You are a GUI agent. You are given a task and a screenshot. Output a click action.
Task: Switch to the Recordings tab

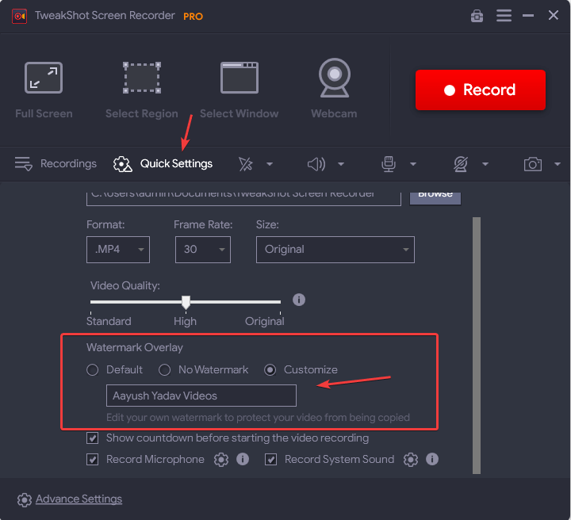(56, 164)
